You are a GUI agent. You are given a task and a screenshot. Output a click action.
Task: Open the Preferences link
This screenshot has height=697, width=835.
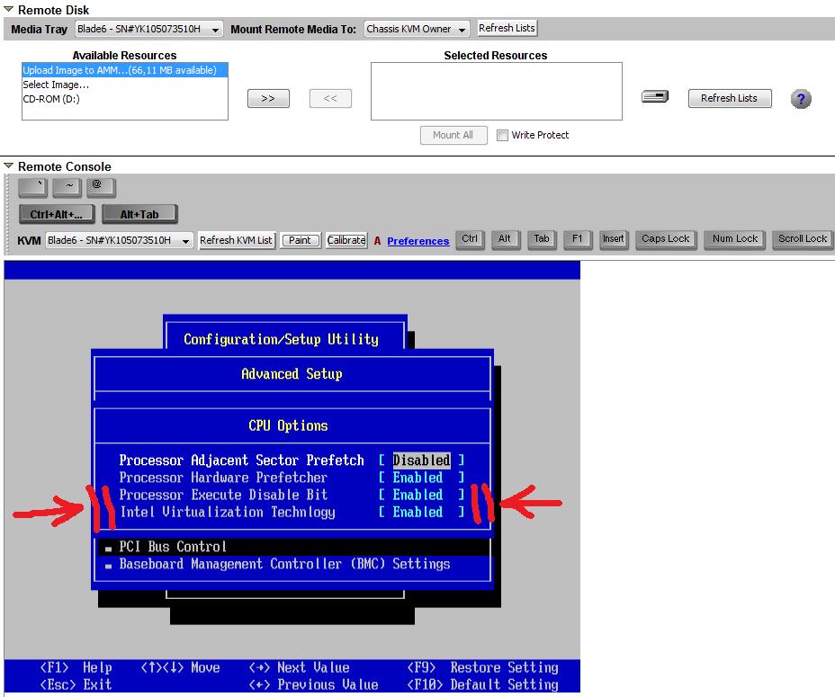pyautogui.click(x=418, y=241)
